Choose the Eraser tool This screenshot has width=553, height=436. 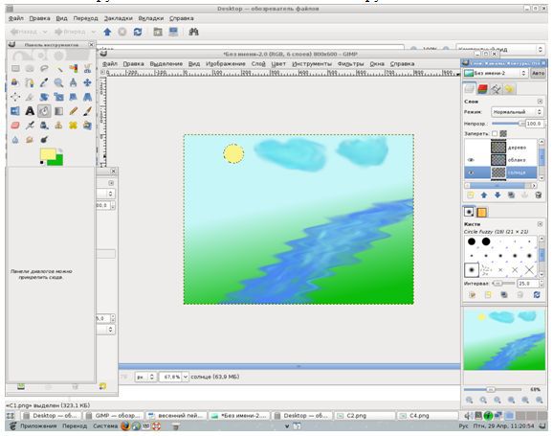[x=15, y=126]
